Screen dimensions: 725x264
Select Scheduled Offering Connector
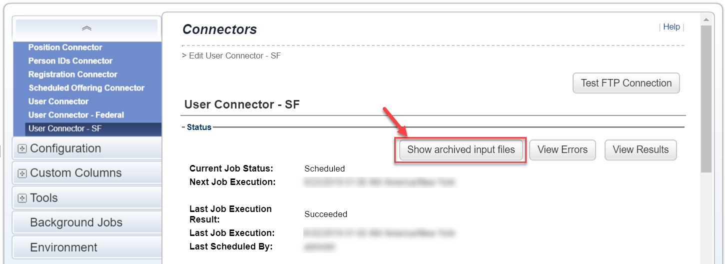[86, 88]
